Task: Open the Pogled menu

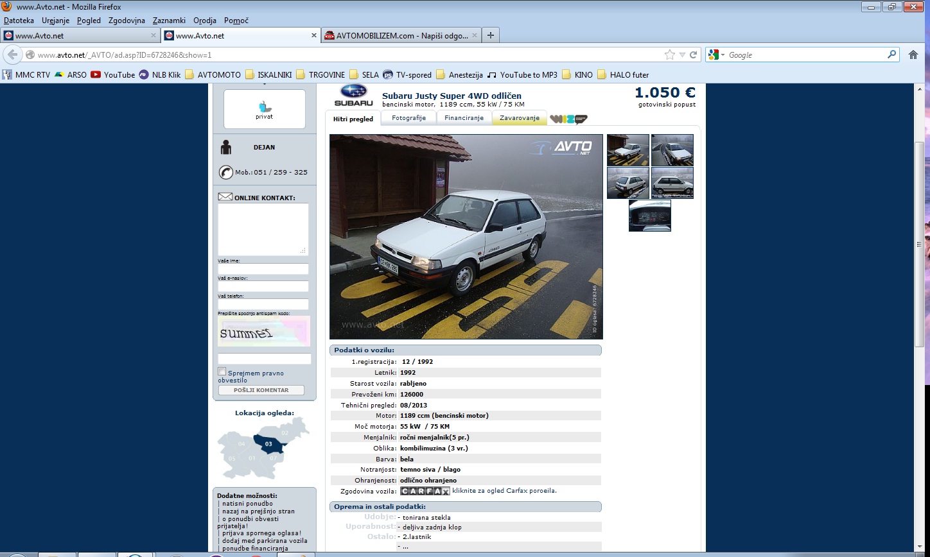Action: pos(89,21)
